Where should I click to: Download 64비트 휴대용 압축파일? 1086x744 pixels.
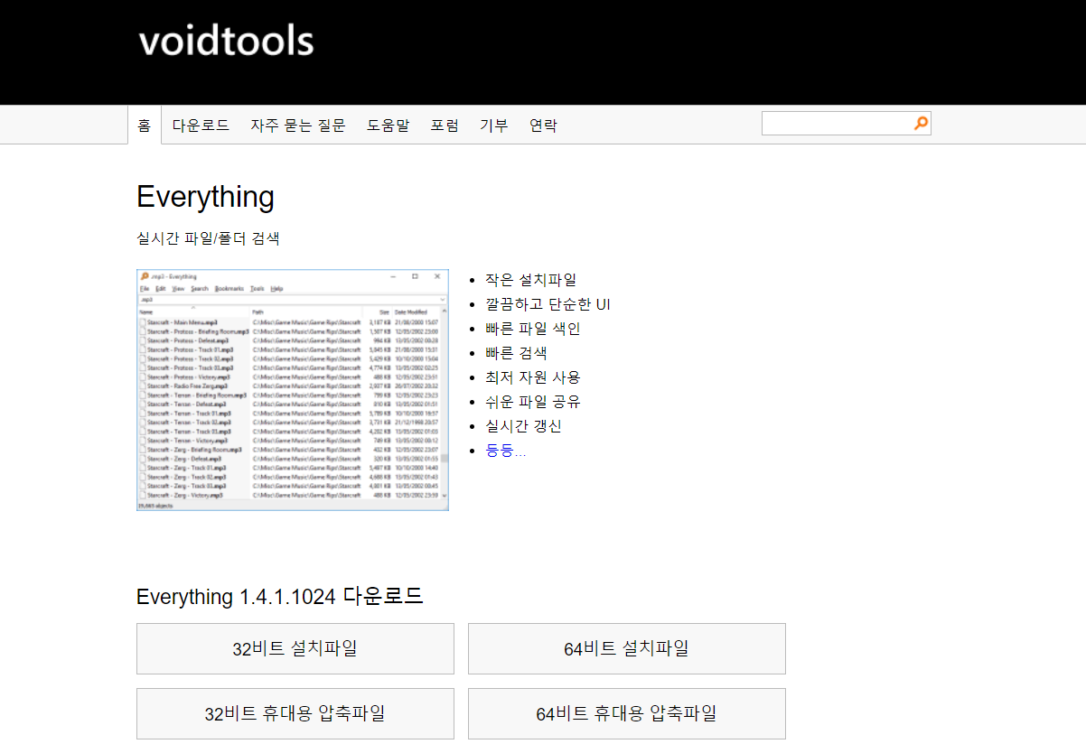pos(627,713)
